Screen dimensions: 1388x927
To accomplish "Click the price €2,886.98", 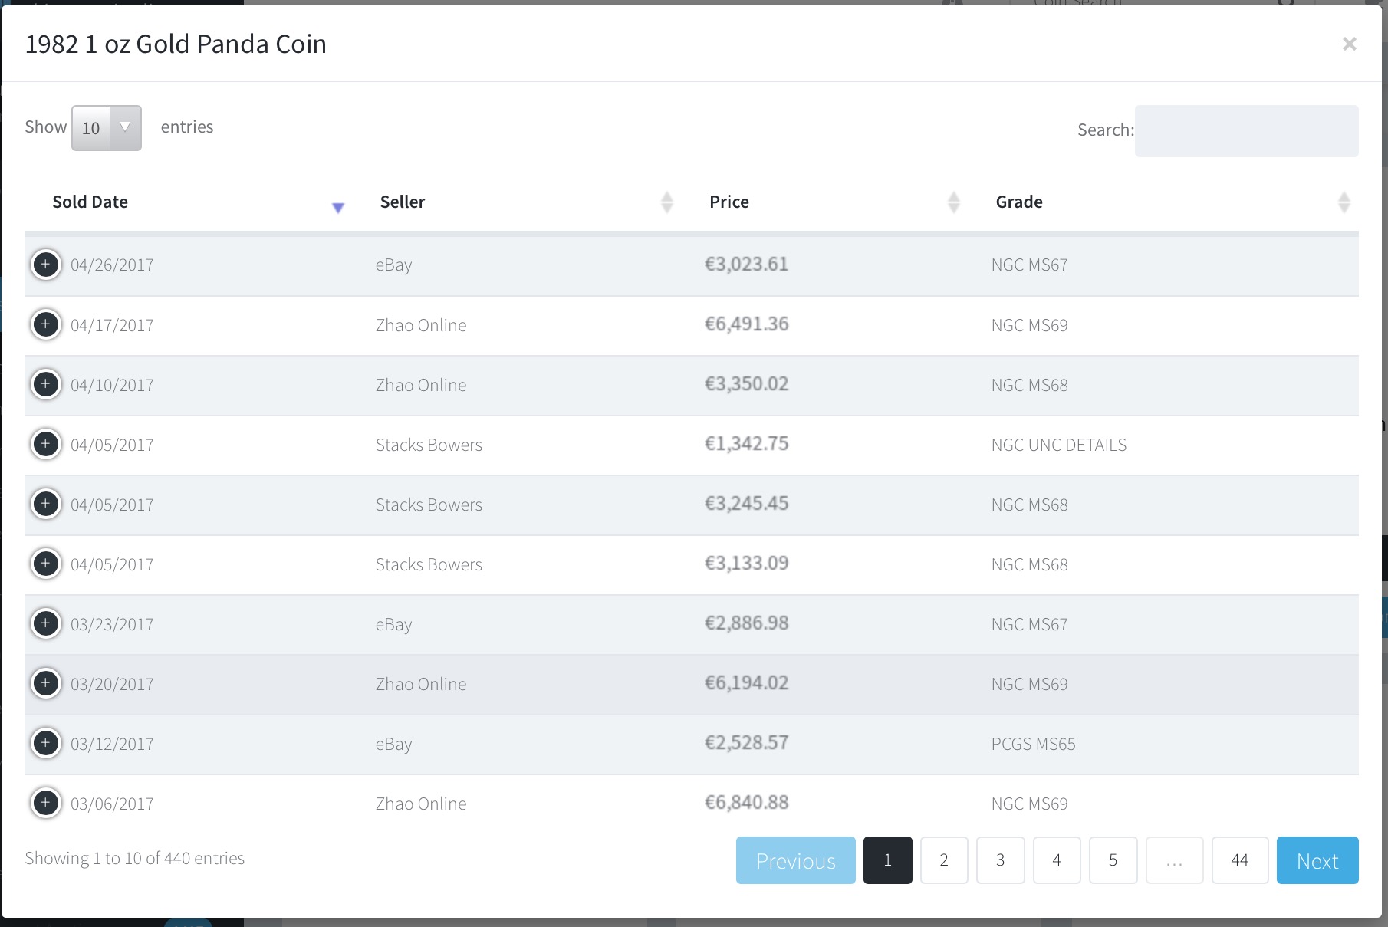I will tap(747, 623).
